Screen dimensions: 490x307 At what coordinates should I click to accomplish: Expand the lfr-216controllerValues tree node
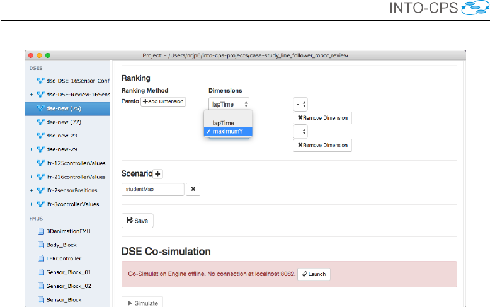click(31, 177)
